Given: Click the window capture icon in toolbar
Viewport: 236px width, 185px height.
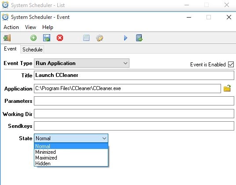Looking at the screenshot, I should [x=139, y=38].
